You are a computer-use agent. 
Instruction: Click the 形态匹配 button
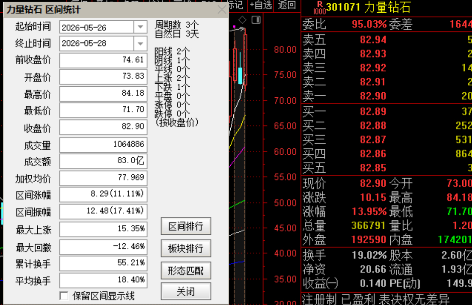[186, 271]
